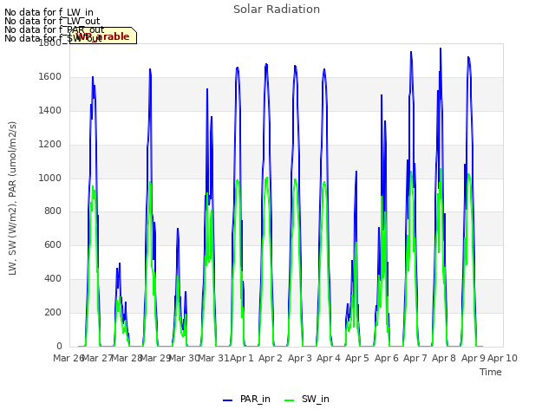This screenshot has width=555, height=416.
Task: Click the Mar 31 x-axis tick label
Action: coord(213,358)
